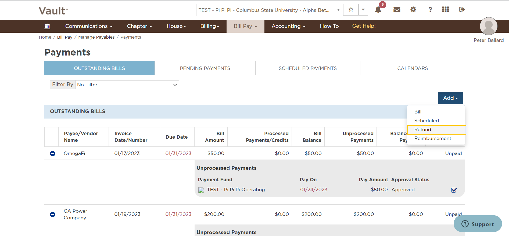Click the Add button
This screenshot has width=509, height=236.
[x=450, y=98]
